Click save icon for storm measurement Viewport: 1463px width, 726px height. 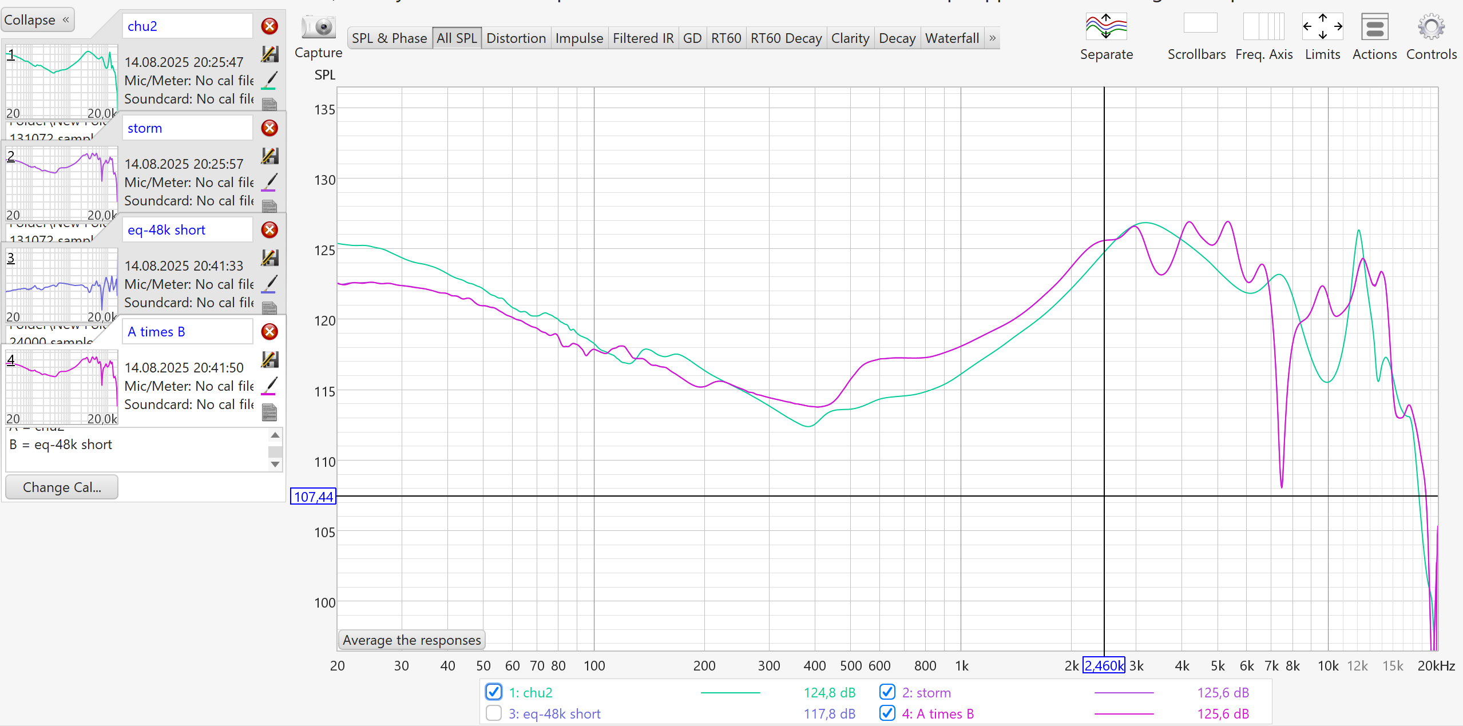269,156
